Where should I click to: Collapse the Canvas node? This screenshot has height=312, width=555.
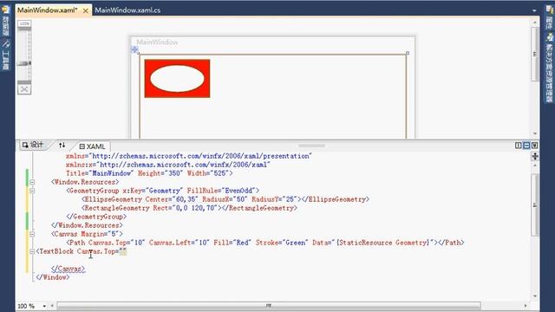[x=32, y=234]
